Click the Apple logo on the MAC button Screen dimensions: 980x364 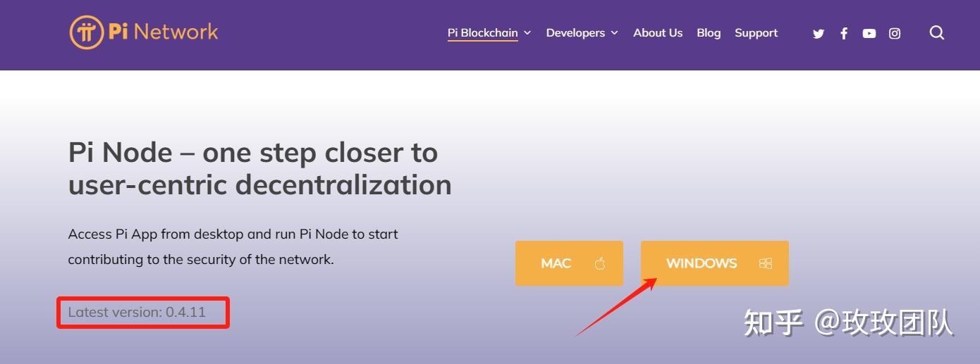(601, 263)
